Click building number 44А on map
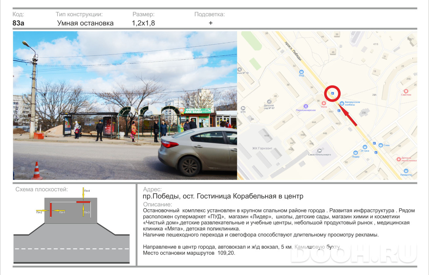This screenshot has width=429, height=275. pos(314,122)
